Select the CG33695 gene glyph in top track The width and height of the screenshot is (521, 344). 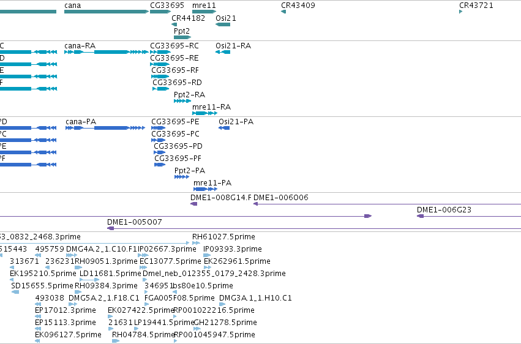coord(160,12)
